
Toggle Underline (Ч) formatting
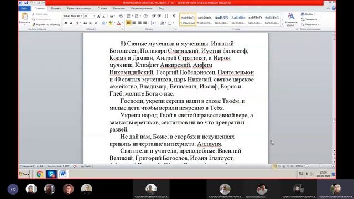77,23
